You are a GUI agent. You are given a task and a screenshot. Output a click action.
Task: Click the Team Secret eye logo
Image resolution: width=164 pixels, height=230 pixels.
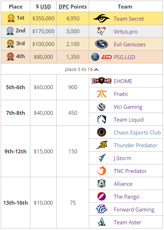coord(101,18)
